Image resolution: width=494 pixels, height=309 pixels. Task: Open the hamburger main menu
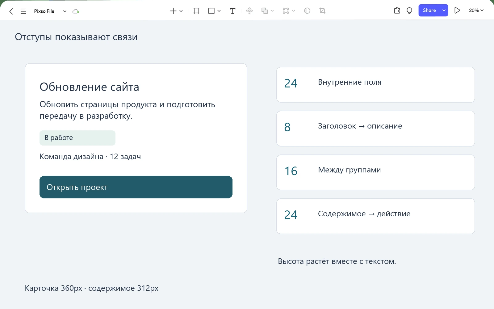[23, 11]
